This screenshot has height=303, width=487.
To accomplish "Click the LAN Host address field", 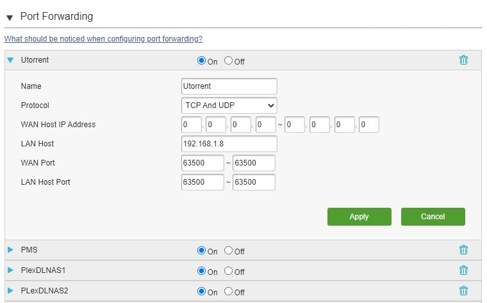I will tap(229, 144).
